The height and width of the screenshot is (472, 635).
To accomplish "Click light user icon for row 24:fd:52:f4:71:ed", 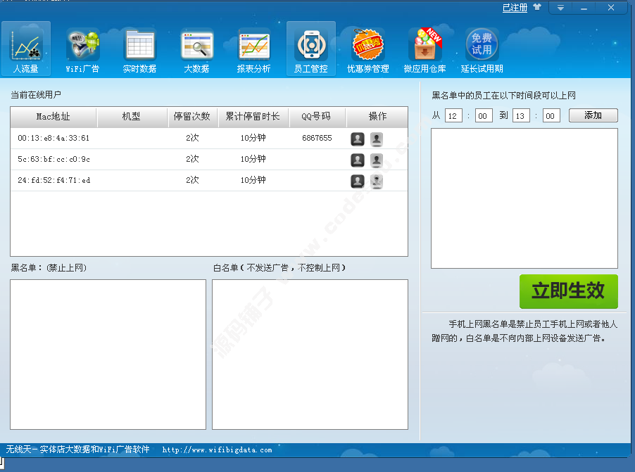I will click(376, 181).
